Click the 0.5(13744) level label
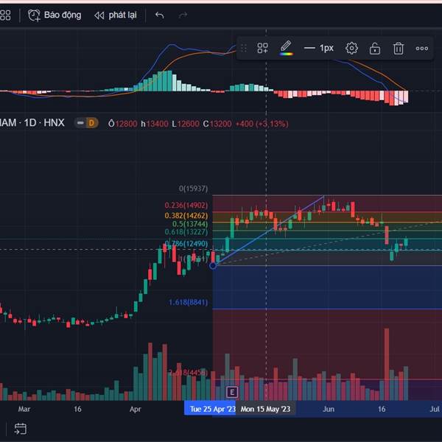Screen dimensions: 442x442 [190, 224]
